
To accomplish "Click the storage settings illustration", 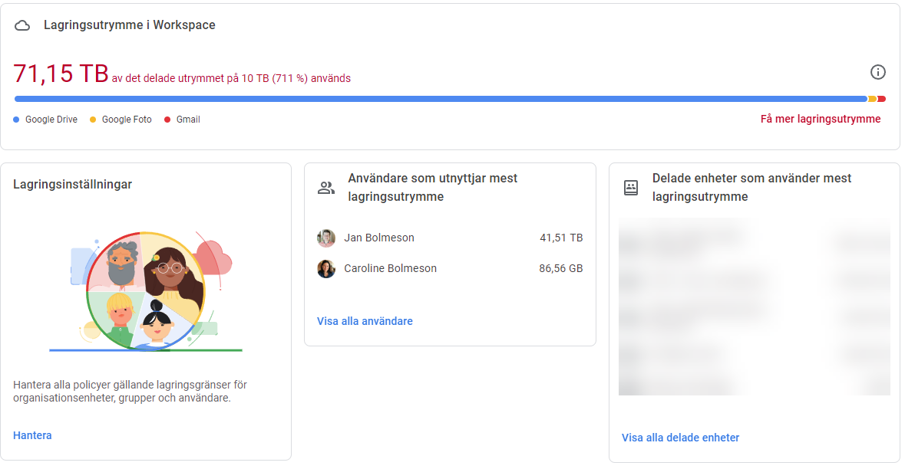I will (146, 290).
